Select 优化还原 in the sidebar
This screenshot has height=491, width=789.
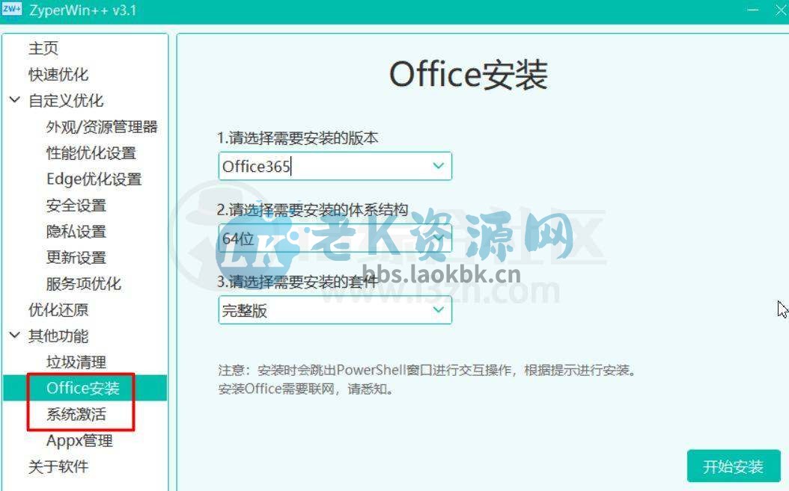pyautogui.click(x=58, y=309)
